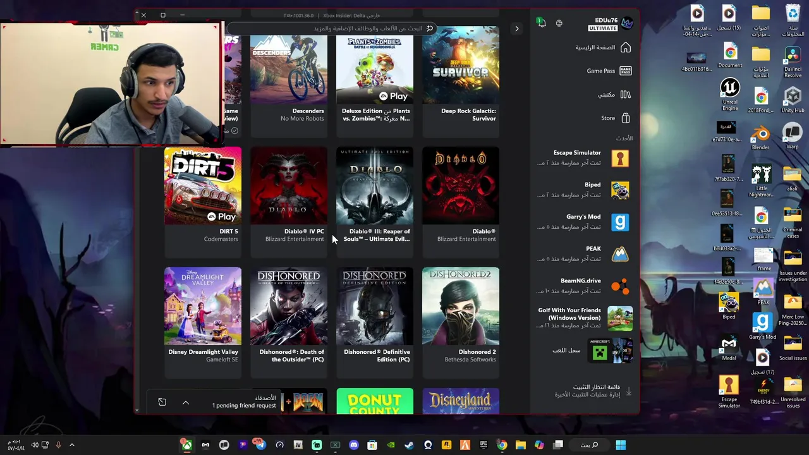Open Garry's Mod desktop shortcut
This screenshot has height=455, width=809.
[x=762, y=327]
